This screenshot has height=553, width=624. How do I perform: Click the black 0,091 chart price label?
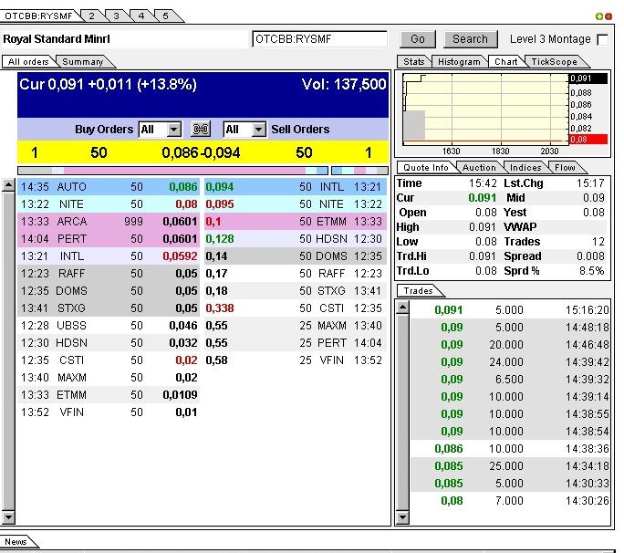pyautogui.click(x=588, y=78)
